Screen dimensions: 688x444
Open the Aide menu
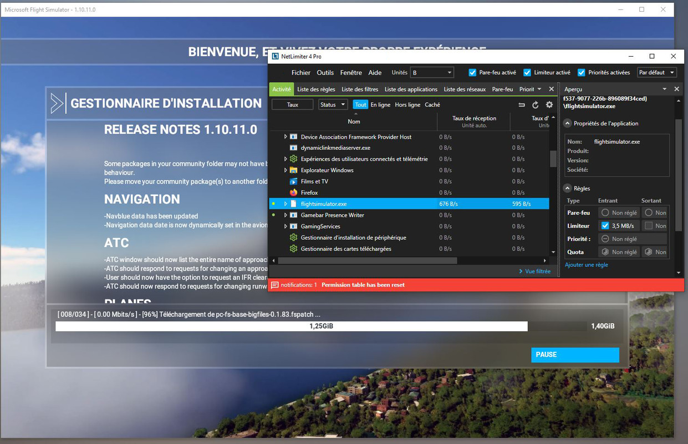click(375, 73)
